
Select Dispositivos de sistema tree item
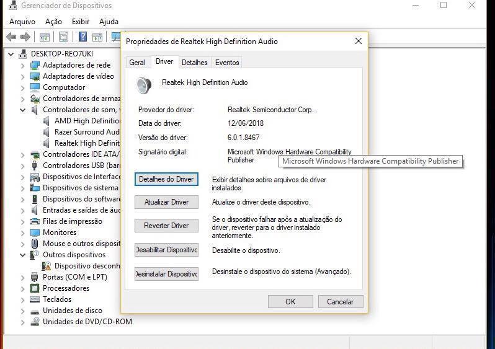coord(81,188)
